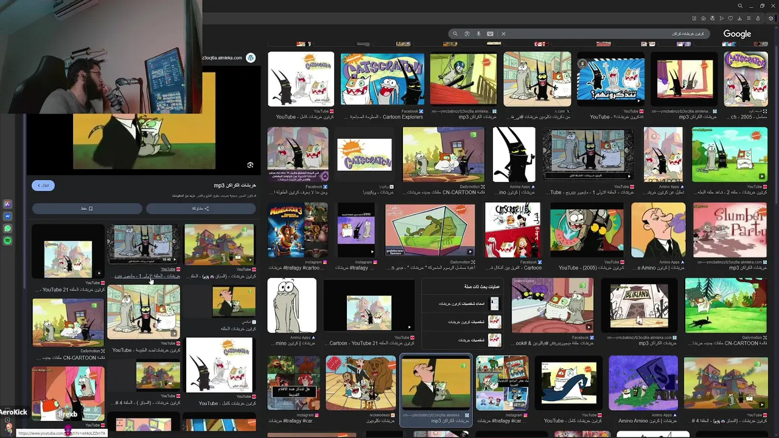The height and width of the screenshot is (438, 779).
Task: Open the 10:40 YouTube video thumbnail in preview panel
Action: coord(144,245)
